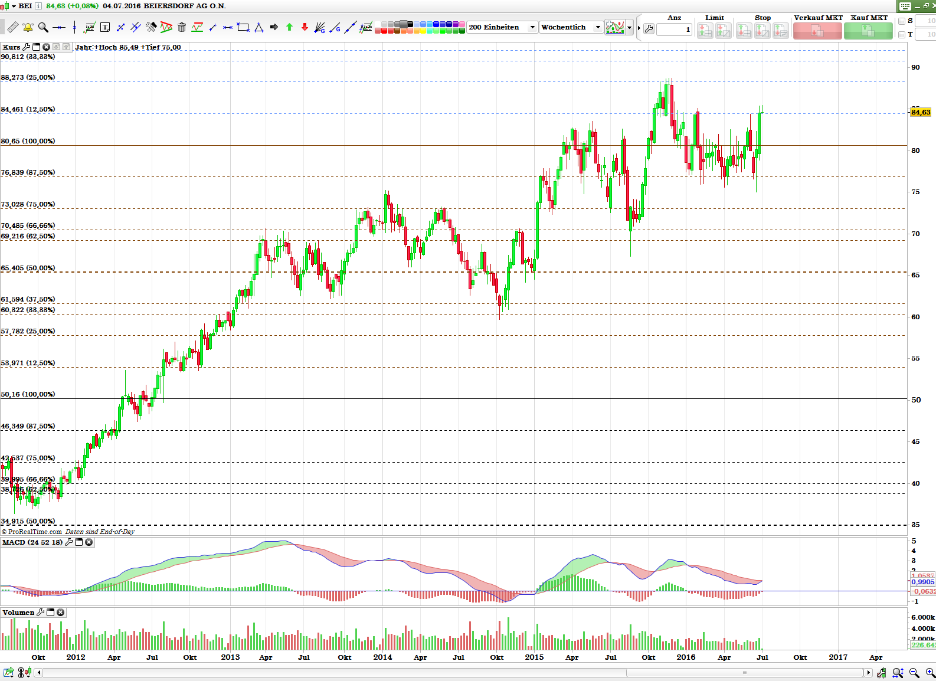Close the MACD indicator panel

pos(89,542)
